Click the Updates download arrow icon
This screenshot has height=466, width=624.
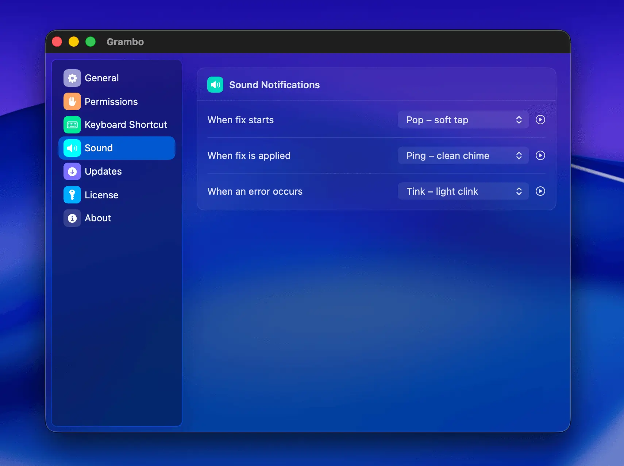(x=72, y=171)
